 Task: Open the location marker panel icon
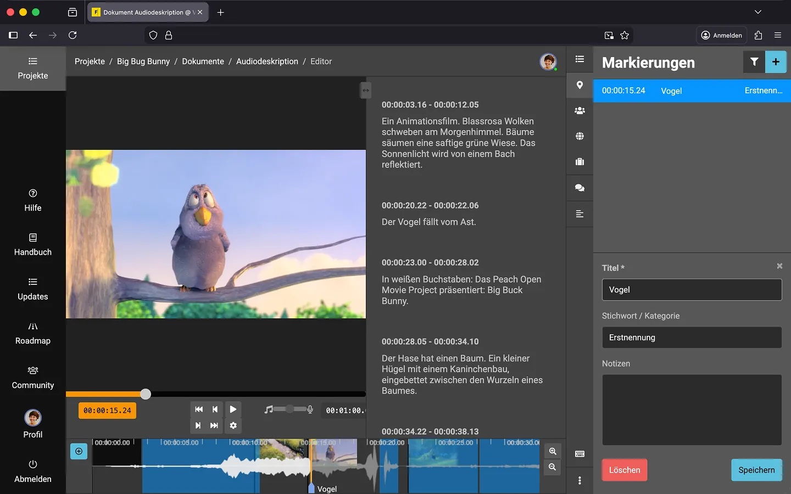(x=580, y=85)
